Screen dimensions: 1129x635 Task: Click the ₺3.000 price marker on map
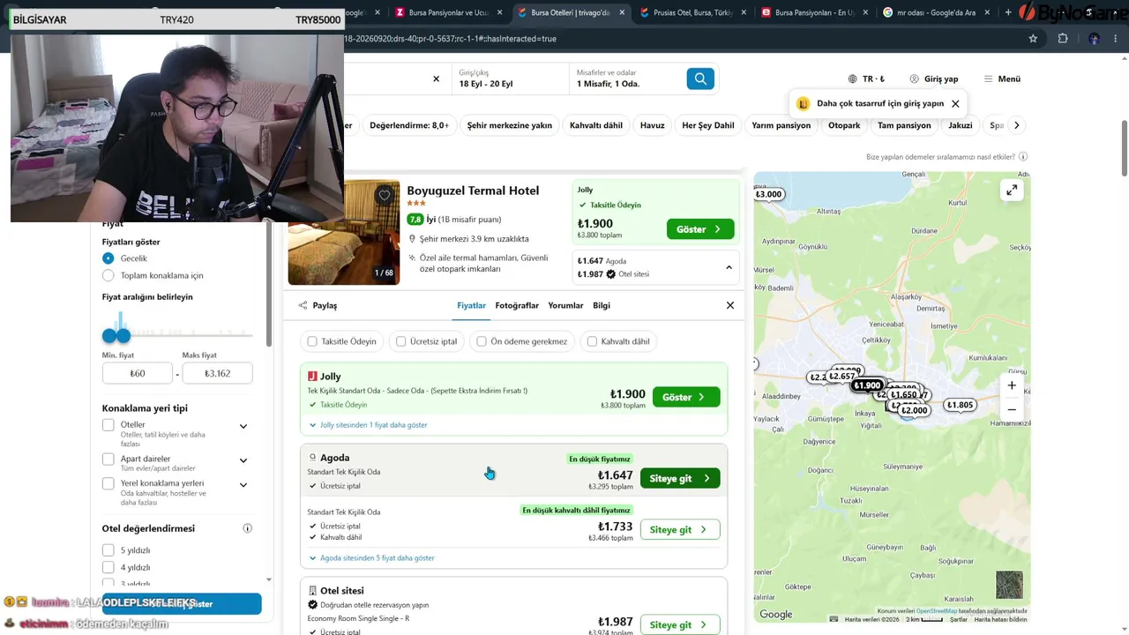pos(768,194)
